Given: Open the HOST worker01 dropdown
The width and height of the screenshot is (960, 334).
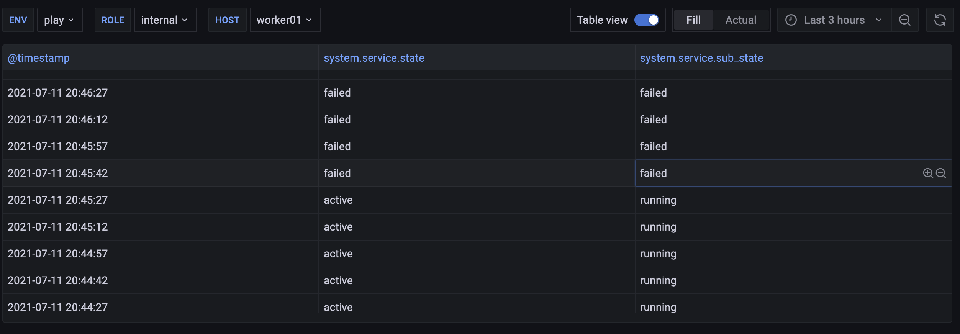Looking at the screenshot, I should coord(285,20).
